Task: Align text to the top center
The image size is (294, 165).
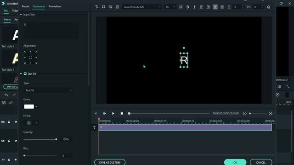Action: [30, 52]
